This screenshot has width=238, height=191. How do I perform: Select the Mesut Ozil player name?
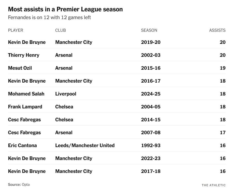click(20, 68)
